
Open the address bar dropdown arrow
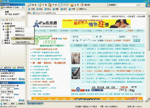148,13
